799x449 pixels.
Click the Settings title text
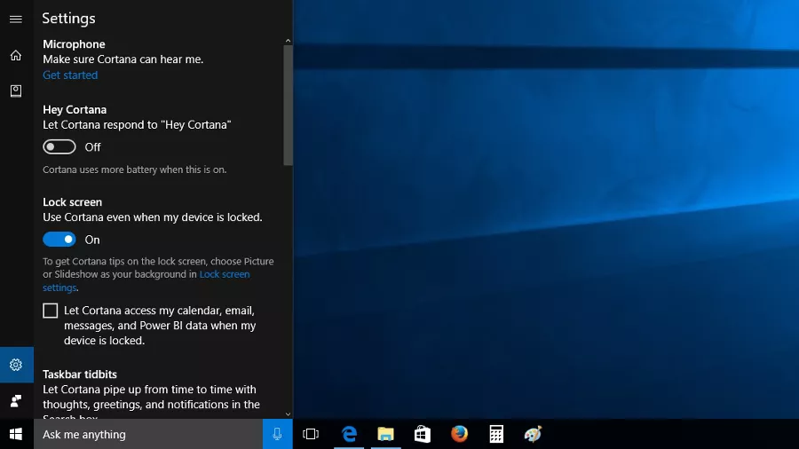pyautogui.click(x=68, y=19)
